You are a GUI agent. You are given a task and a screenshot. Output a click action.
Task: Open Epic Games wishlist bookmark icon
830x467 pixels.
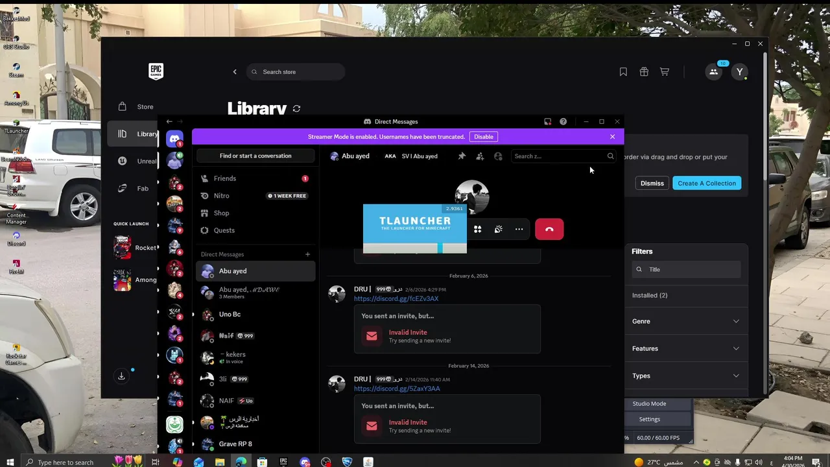pos(623,72)
